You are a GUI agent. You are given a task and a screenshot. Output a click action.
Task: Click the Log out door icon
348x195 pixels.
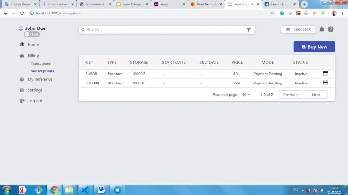[x=22, y=101]
